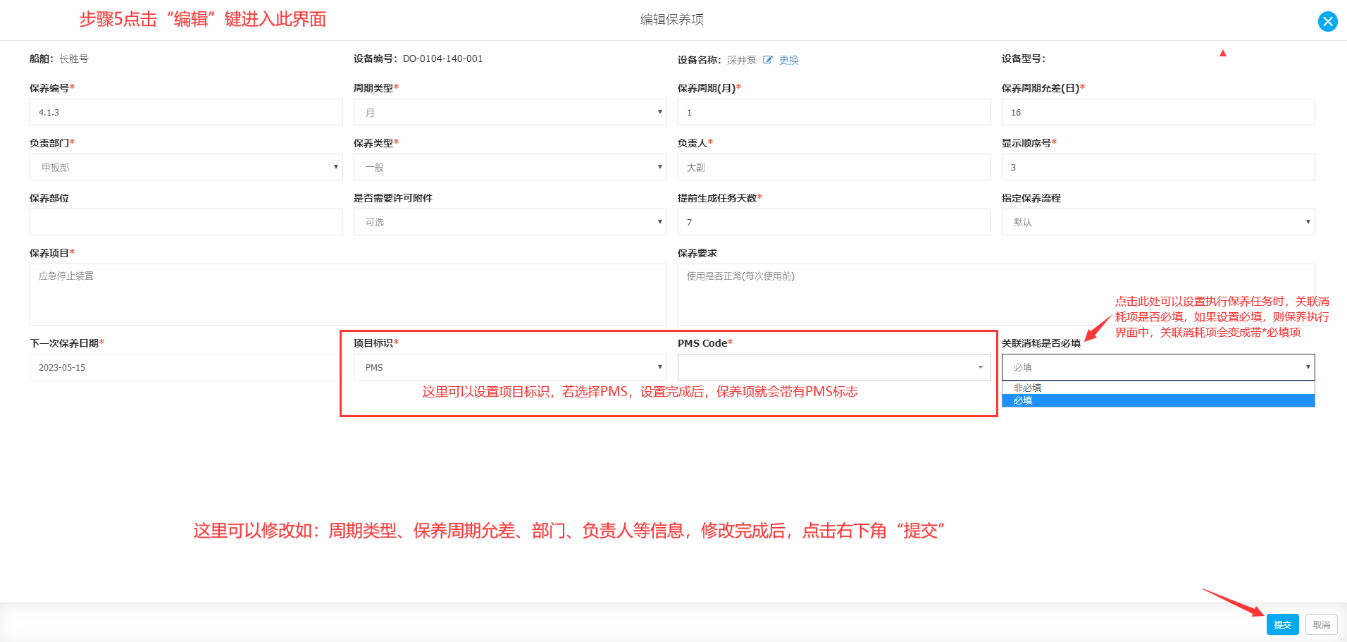Click the 保养要求 text area
Screen dimensions: 1347x642
[x=996, y=295]
